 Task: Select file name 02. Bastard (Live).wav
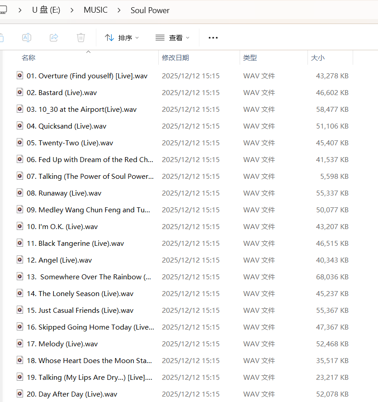click(x=62, y=92)
